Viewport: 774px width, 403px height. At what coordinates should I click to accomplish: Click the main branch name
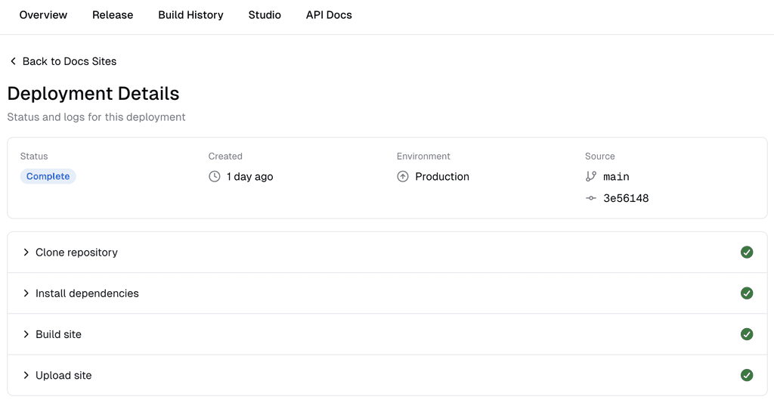616,177
